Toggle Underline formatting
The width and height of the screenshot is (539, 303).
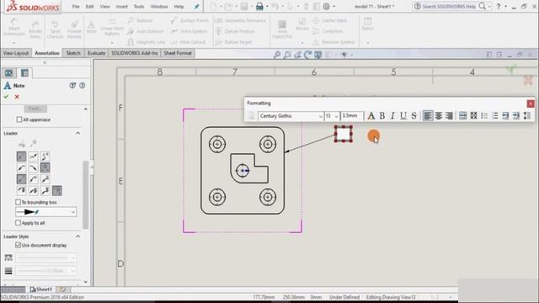pos(403,116)
